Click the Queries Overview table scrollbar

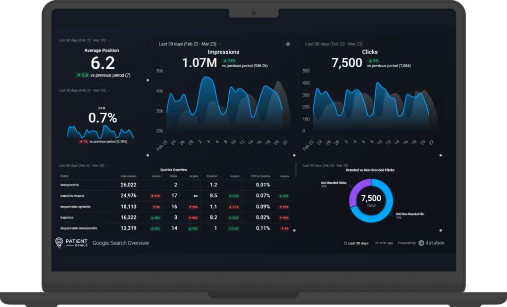[296, 171]
